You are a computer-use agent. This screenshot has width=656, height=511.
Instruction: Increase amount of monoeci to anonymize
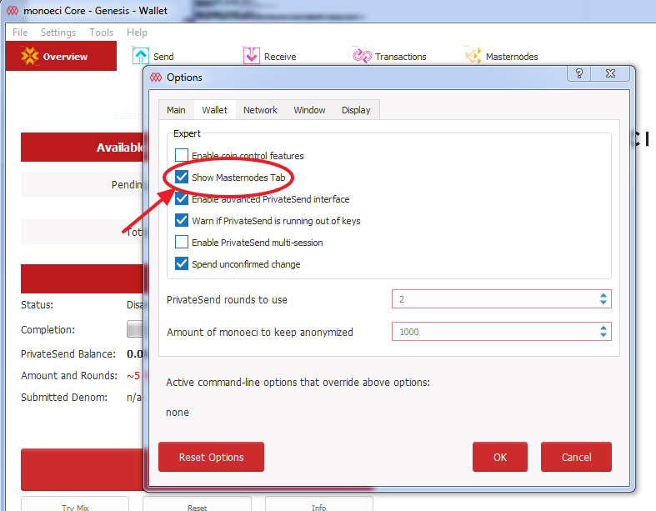(603, 328)
